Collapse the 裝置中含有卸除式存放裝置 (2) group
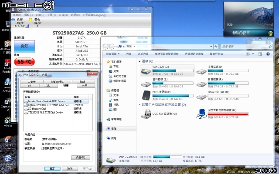The height and width of the screenshot is (174, 279). (139, 105)
